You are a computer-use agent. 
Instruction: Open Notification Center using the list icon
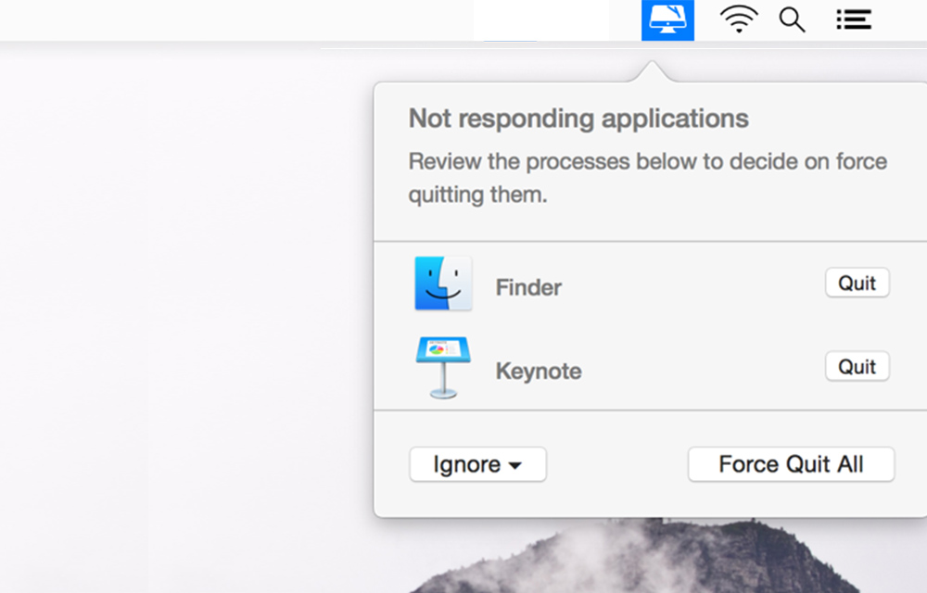[852, 19]
